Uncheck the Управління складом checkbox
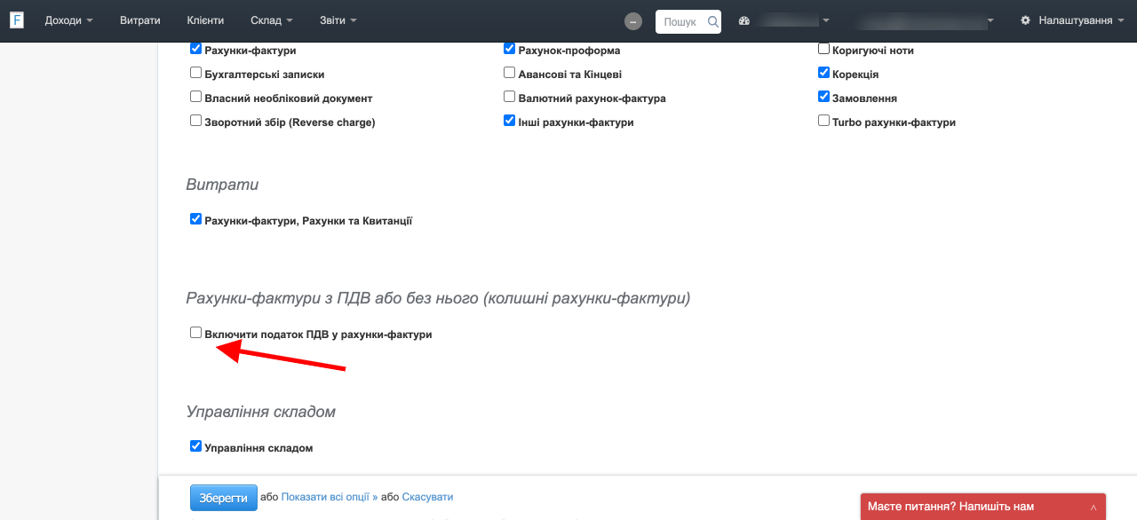 [x=196, y=446]
